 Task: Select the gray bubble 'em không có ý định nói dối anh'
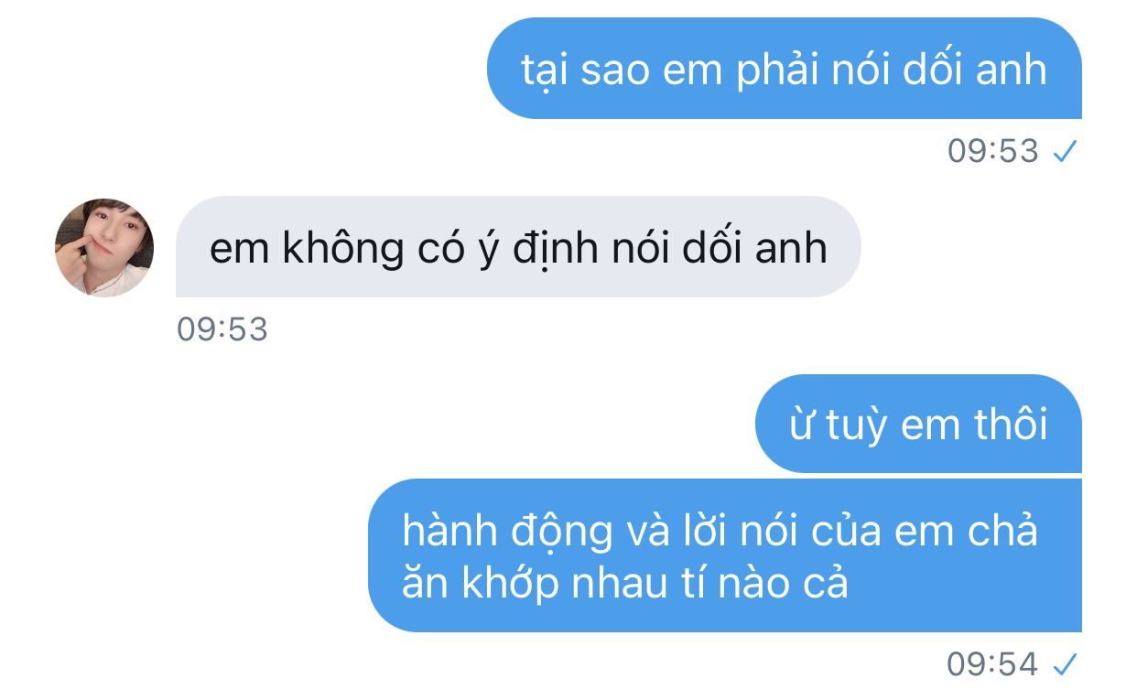pyautogui.click(x=518, y=247)
